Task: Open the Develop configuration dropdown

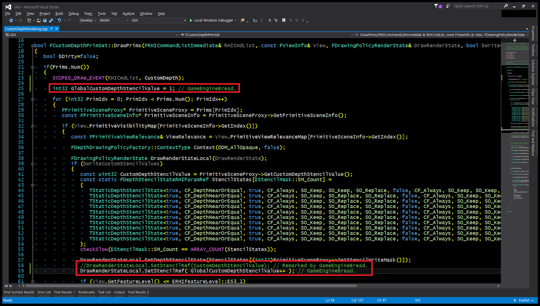Action: point(88,20)
